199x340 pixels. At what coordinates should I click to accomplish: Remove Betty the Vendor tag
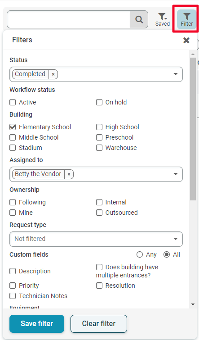(x=69, y=174)
